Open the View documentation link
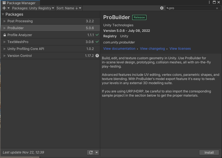Image resolution: width=222 pixels, height=158 pixels. click(119, 49)
